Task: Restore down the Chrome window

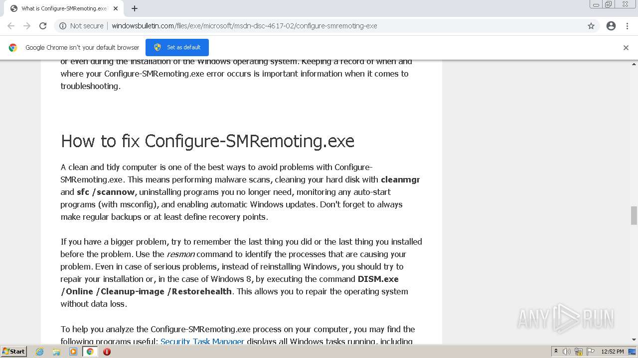Action: (609, 4)
